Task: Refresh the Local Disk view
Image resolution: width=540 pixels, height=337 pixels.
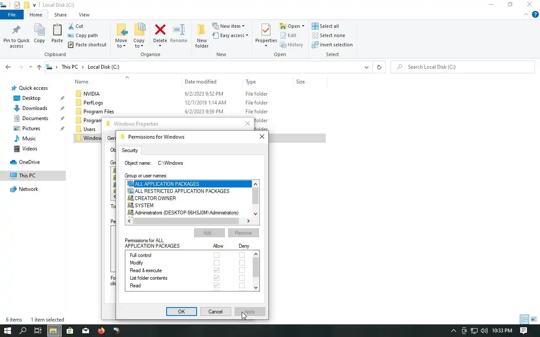Action: point(379,67)
